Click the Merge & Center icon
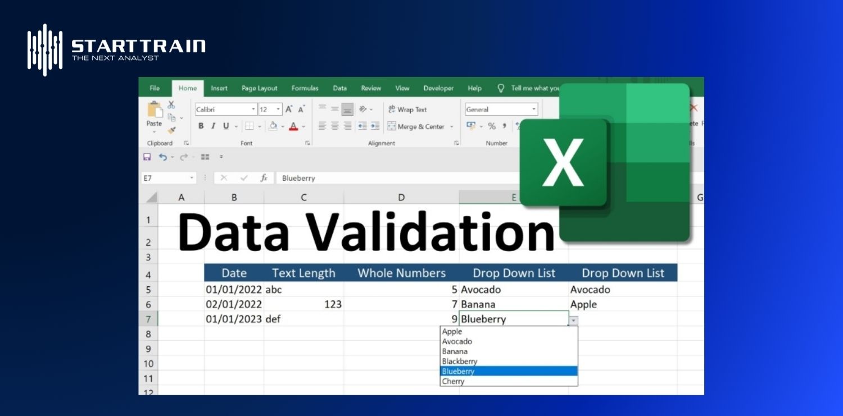Viewport: 843px width, 416px height. [417, 126]
